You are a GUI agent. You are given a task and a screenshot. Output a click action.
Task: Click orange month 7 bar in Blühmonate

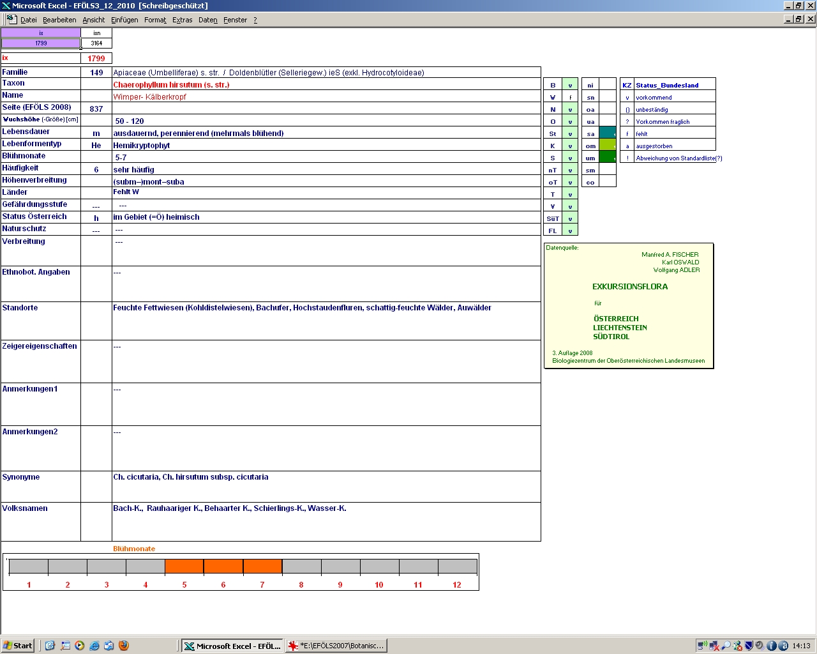pos(262,566)
